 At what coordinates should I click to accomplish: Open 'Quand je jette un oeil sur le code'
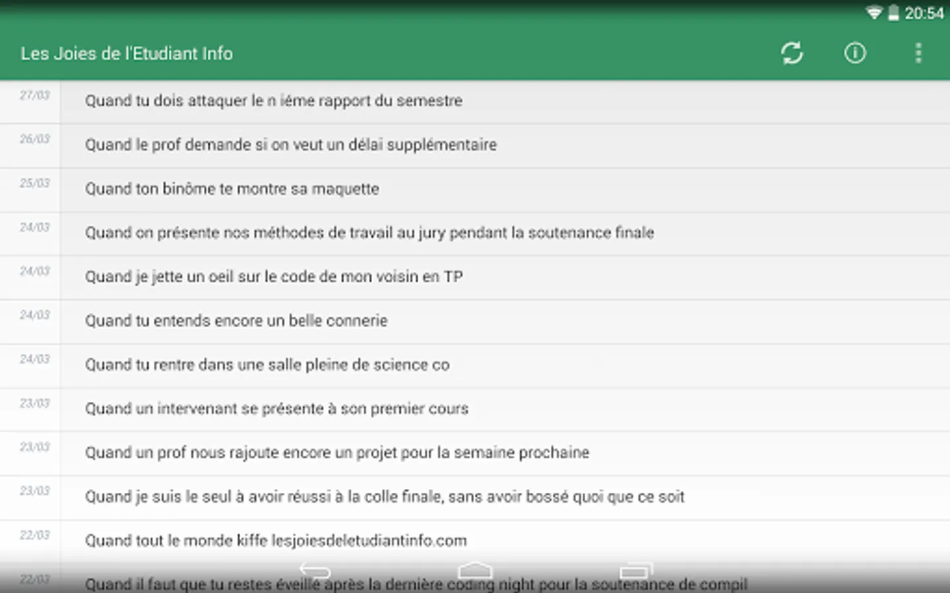475,278
